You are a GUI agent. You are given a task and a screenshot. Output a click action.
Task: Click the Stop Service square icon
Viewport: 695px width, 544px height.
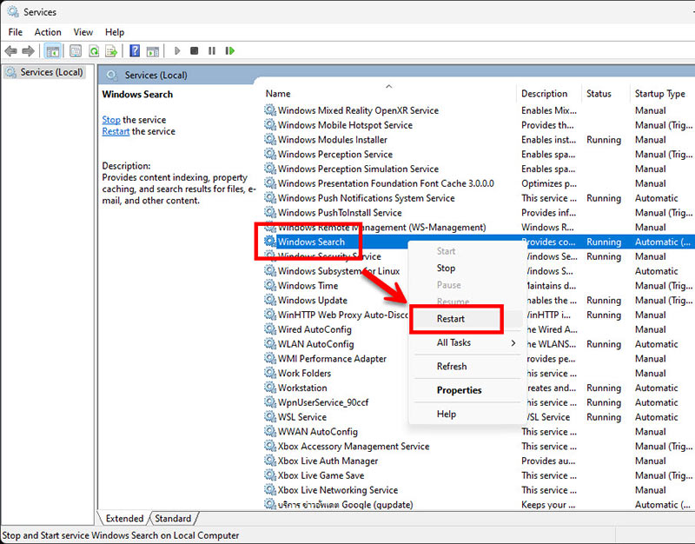pyautogui.click(x=194, y=51)
